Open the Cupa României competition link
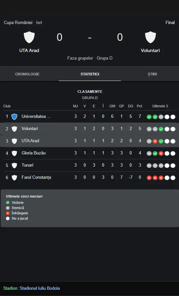This screenshot has height=296, width=179. coord(18,22)
